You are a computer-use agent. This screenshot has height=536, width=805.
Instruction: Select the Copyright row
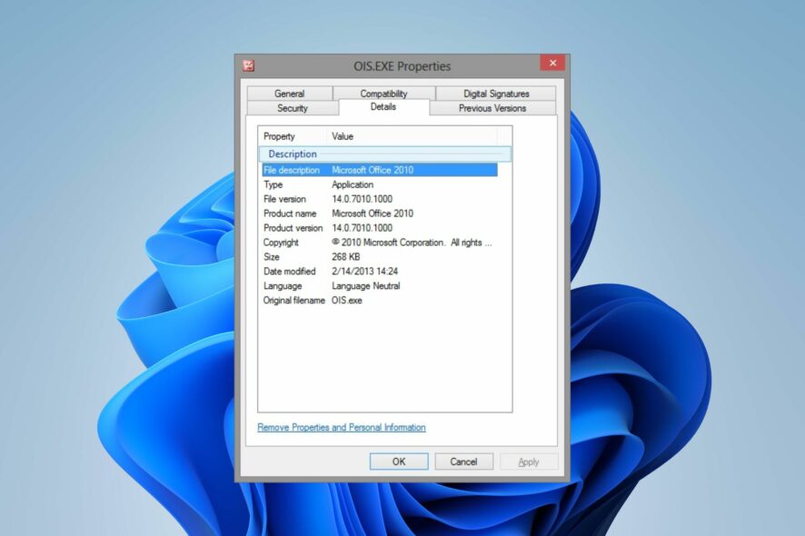coord(380,243)
